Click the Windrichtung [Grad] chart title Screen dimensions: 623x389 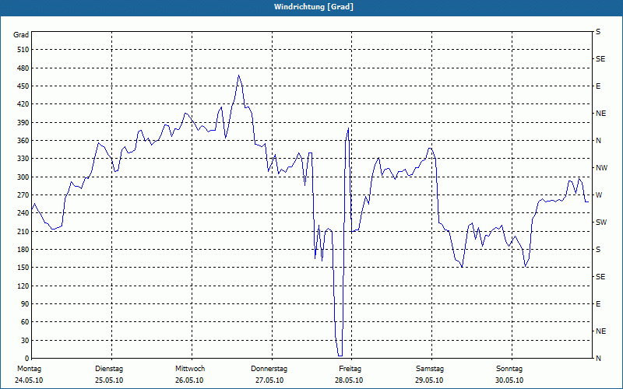pyautogui.click(x=314, y=7)
